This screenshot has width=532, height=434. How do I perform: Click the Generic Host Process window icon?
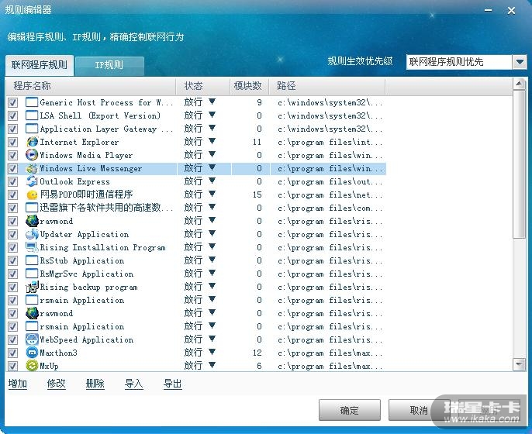(x=32, y=102)
